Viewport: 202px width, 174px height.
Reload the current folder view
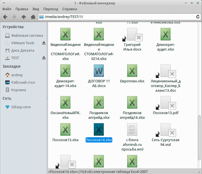pyautogui.click(x=198, y=17)
